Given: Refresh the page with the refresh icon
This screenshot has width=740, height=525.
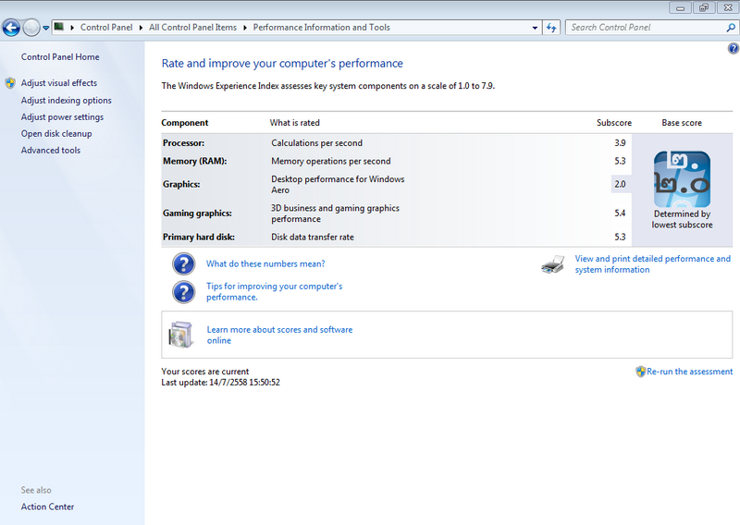Looking at the screenshot, I should click(x=551, y=28).
